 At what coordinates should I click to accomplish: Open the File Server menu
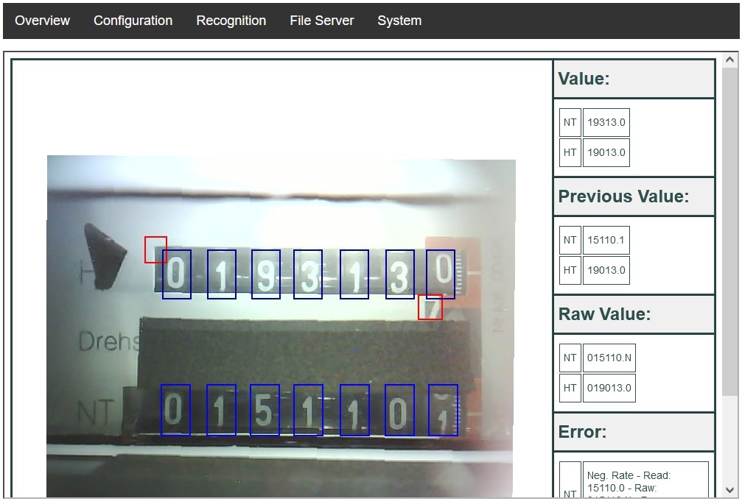point(321,21)
